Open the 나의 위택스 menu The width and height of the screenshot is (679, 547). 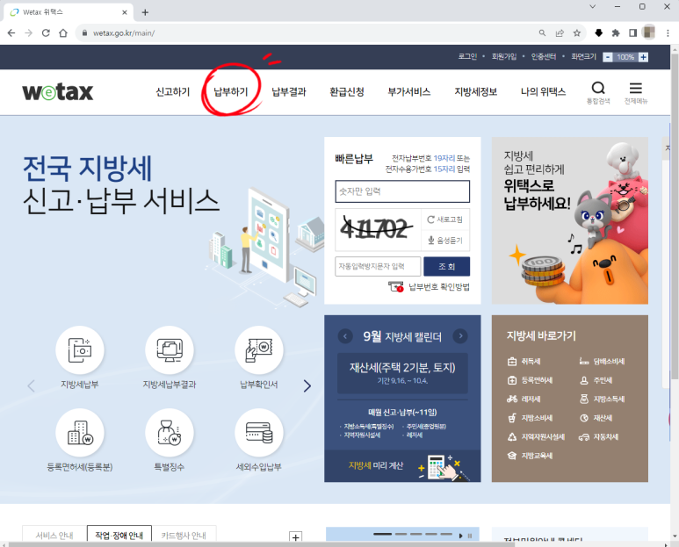point(544,91)
